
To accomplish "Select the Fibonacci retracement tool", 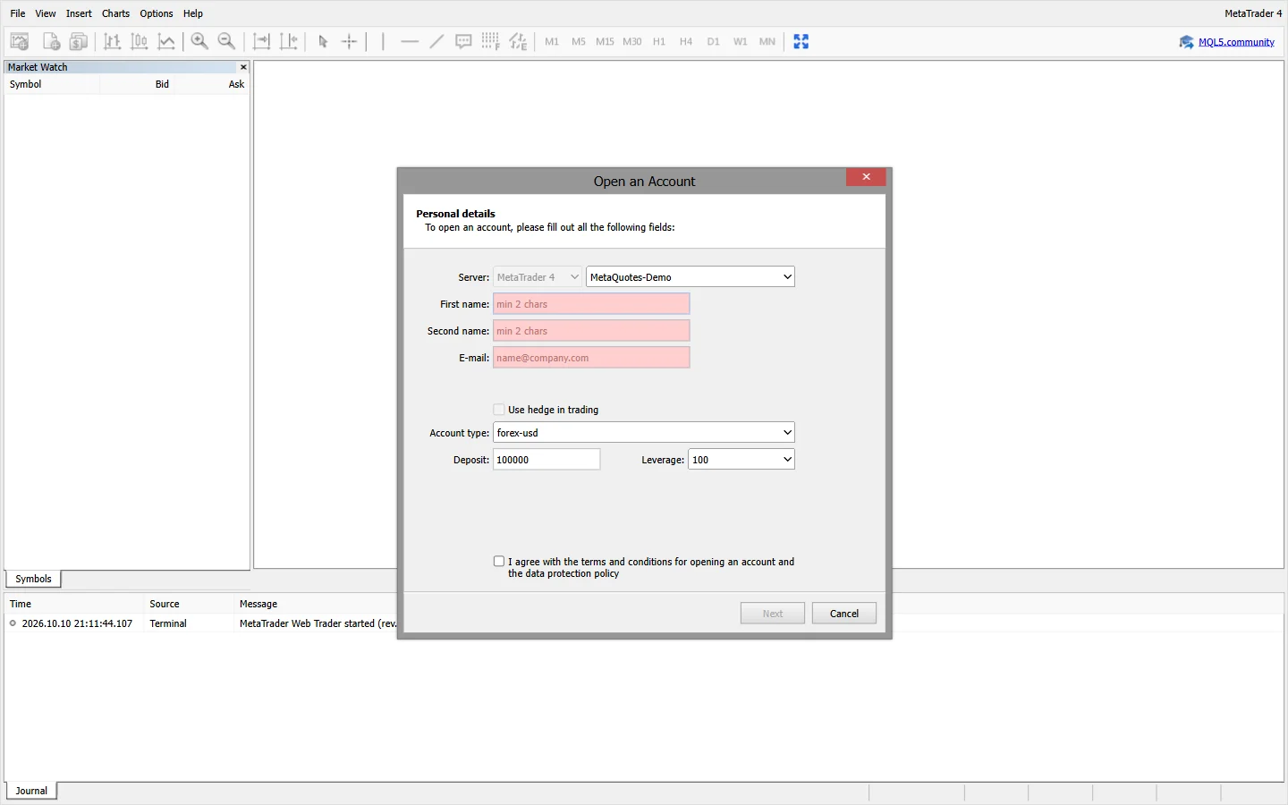I will point(490,41).
